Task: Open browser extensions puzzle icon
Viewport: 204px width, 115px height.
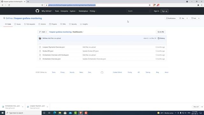Action: (x=198, y=5)
